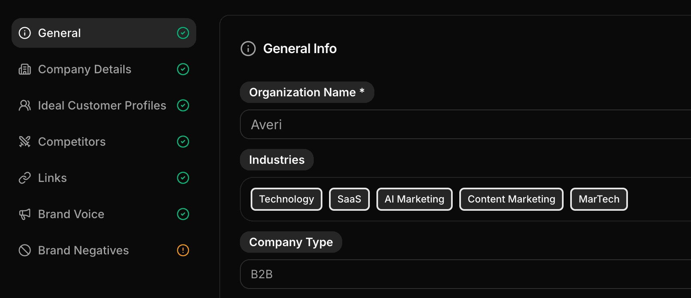Screen dimensions: 691x298
Task: Go to Ideal Customer Profiles section
Action: coord(104,105)
